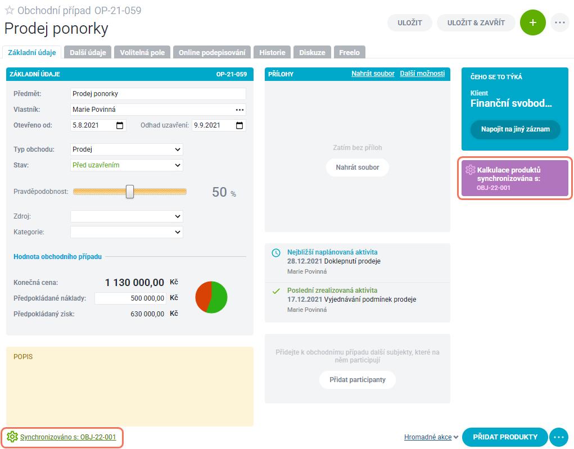Open the Historie tab
574x449 pixels.
(x=272, y=52)
